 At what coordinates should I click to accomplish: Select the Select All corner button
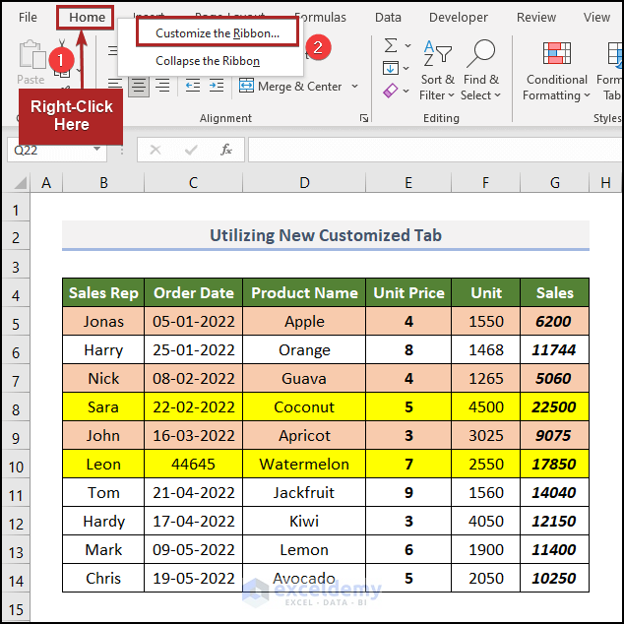(16, 183)
